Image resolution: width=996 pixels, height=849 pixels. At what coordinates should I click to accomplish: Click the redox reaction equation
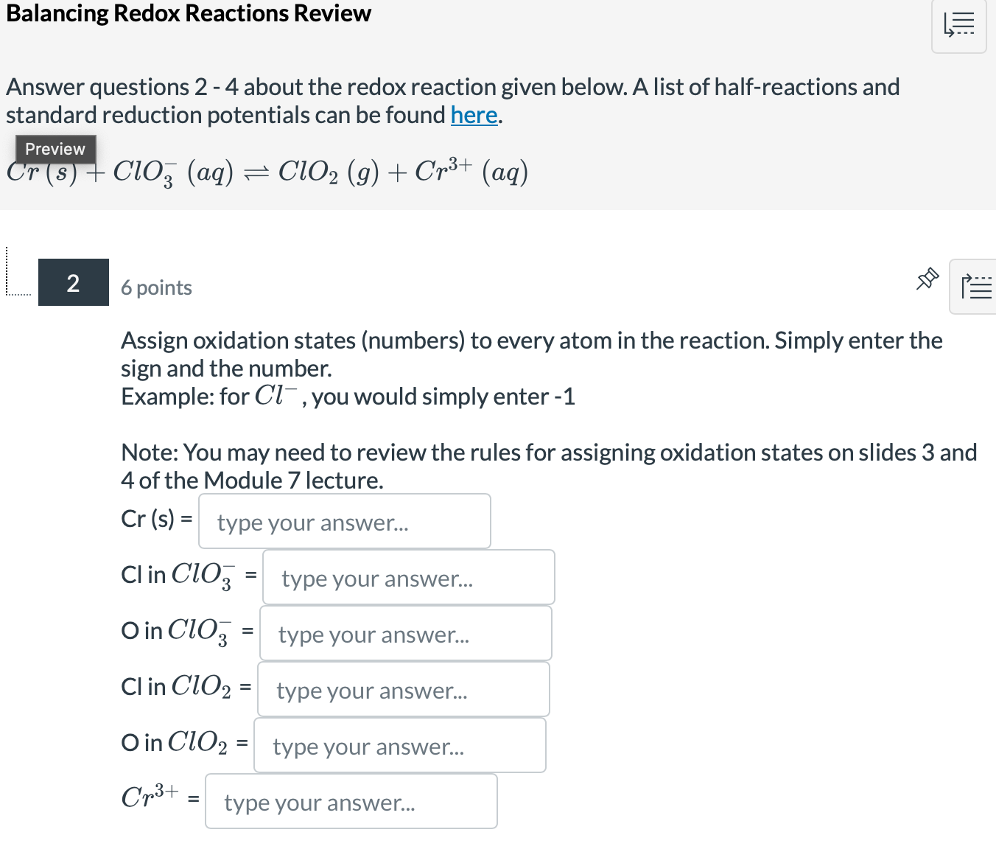[267, 172]
